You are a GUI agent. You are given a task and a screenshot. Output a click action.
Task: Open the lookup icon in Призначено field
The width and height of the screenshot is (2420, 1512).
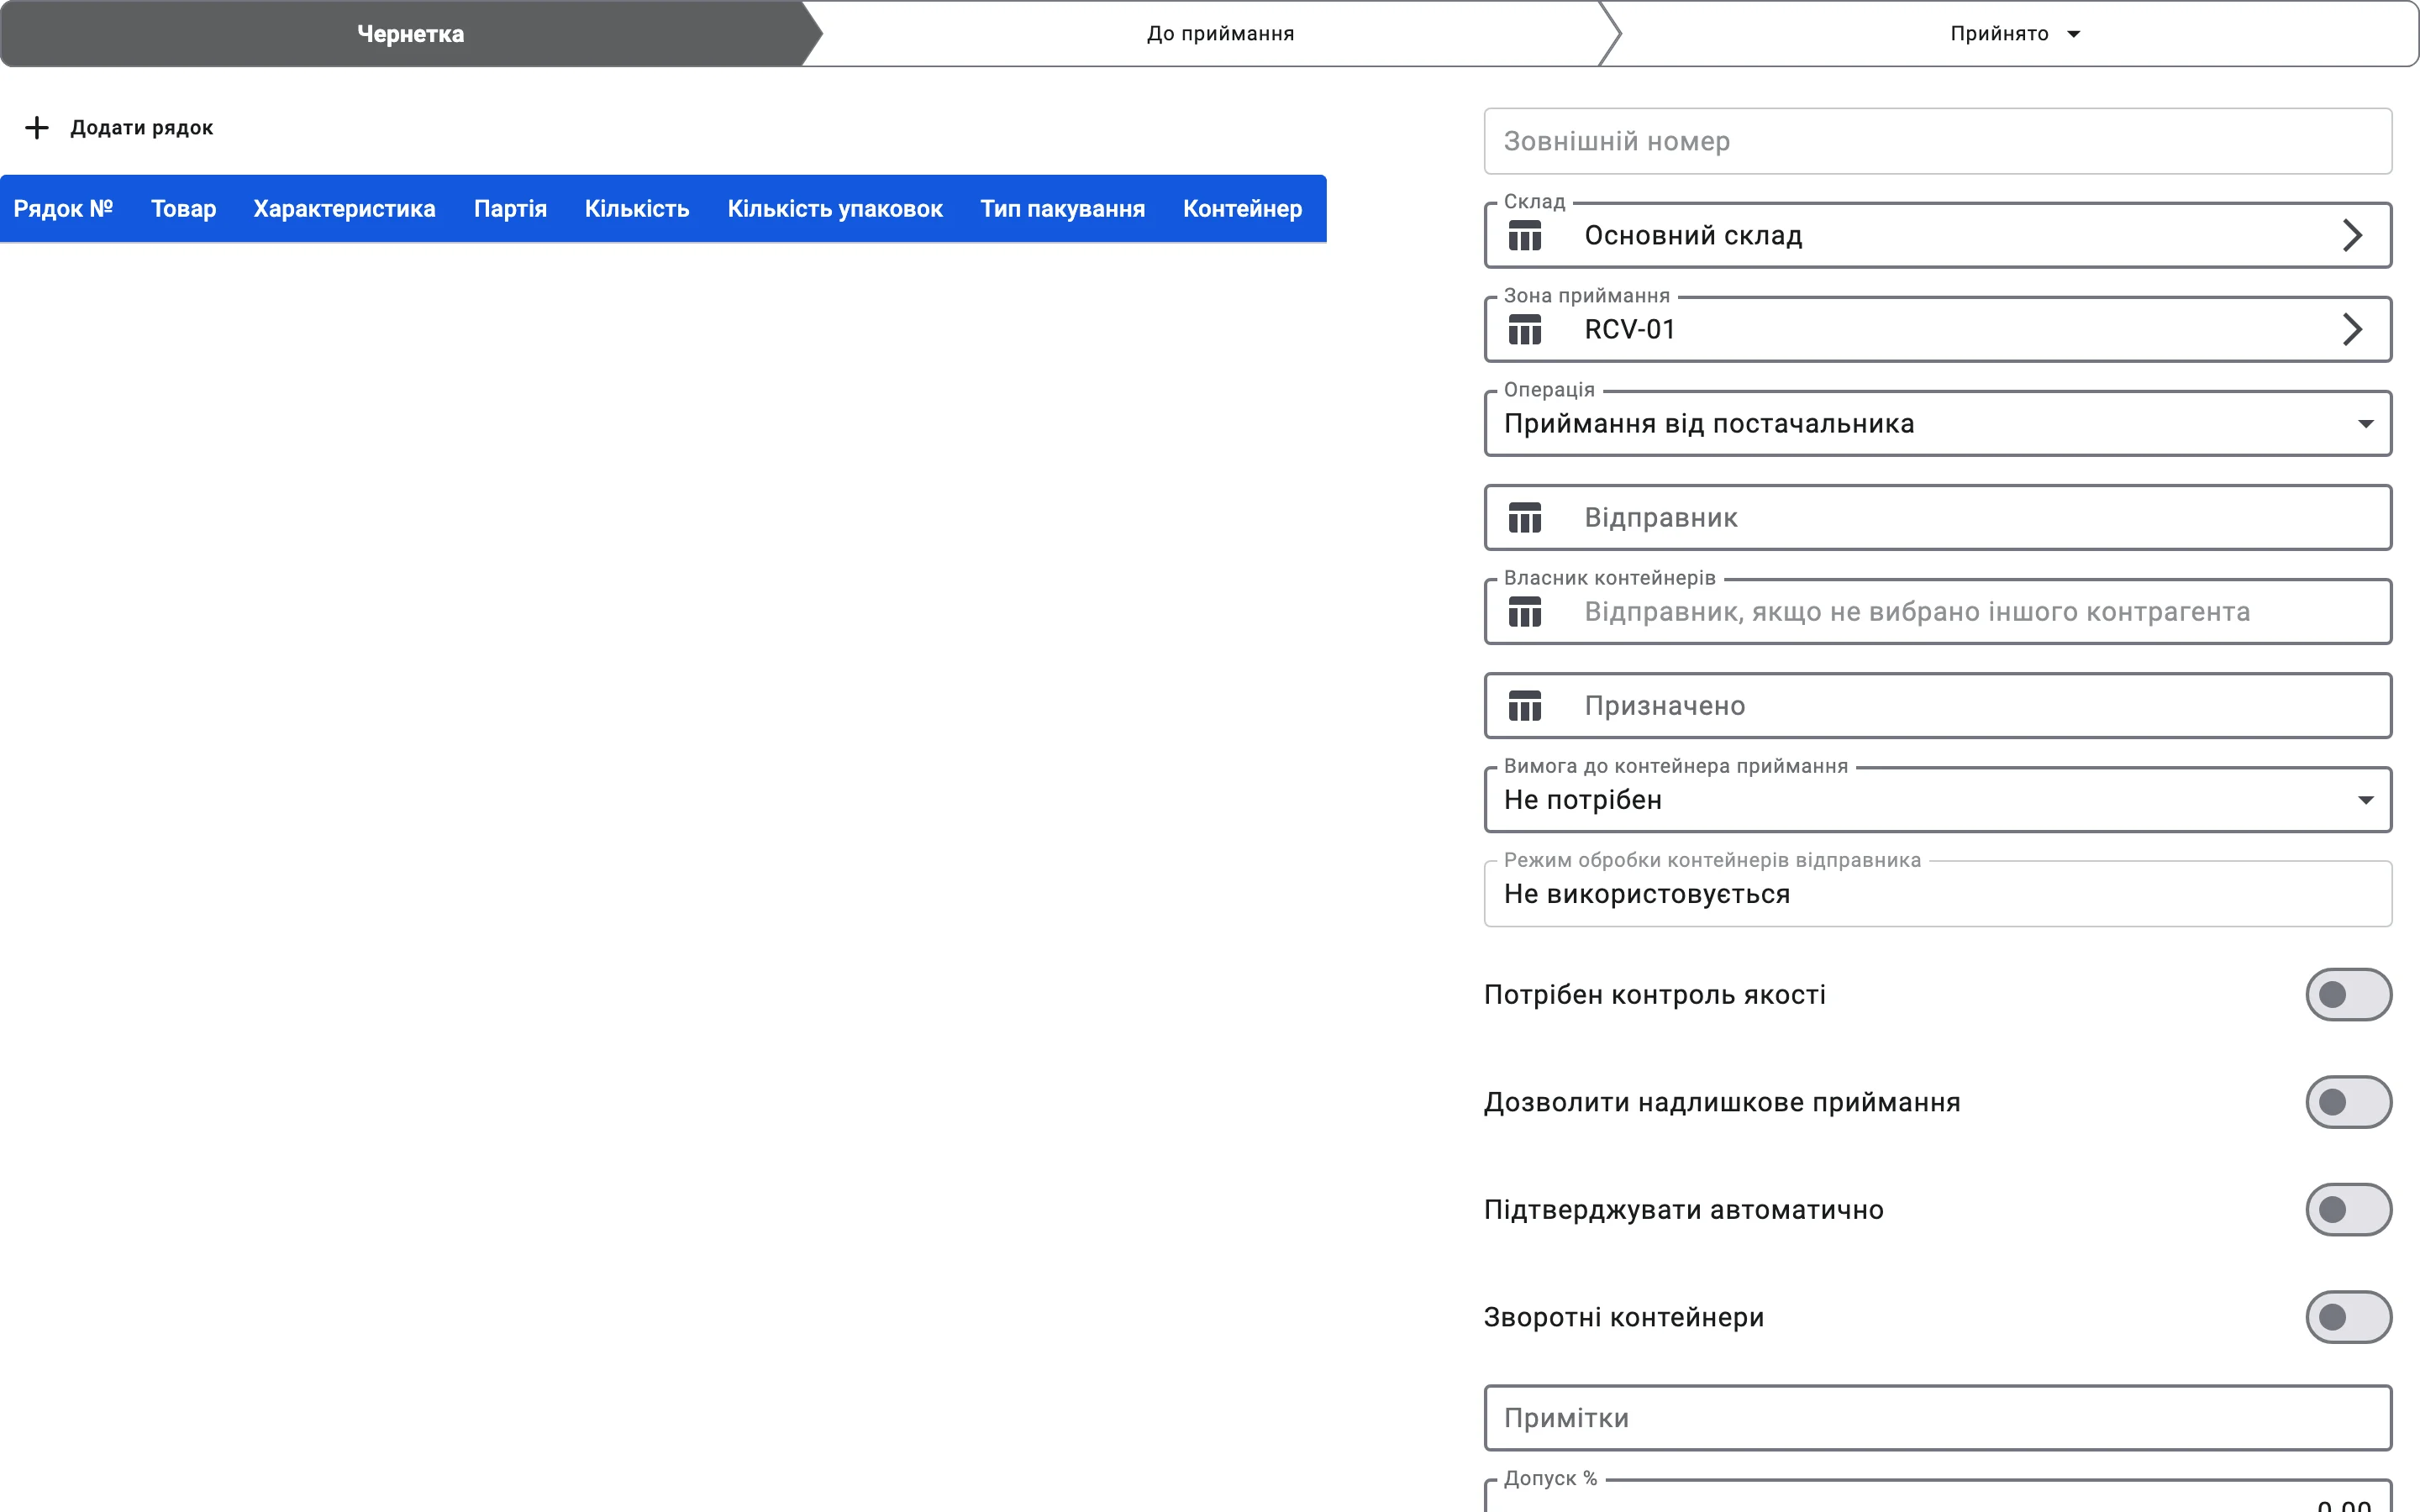click(x=1524, y=706)
